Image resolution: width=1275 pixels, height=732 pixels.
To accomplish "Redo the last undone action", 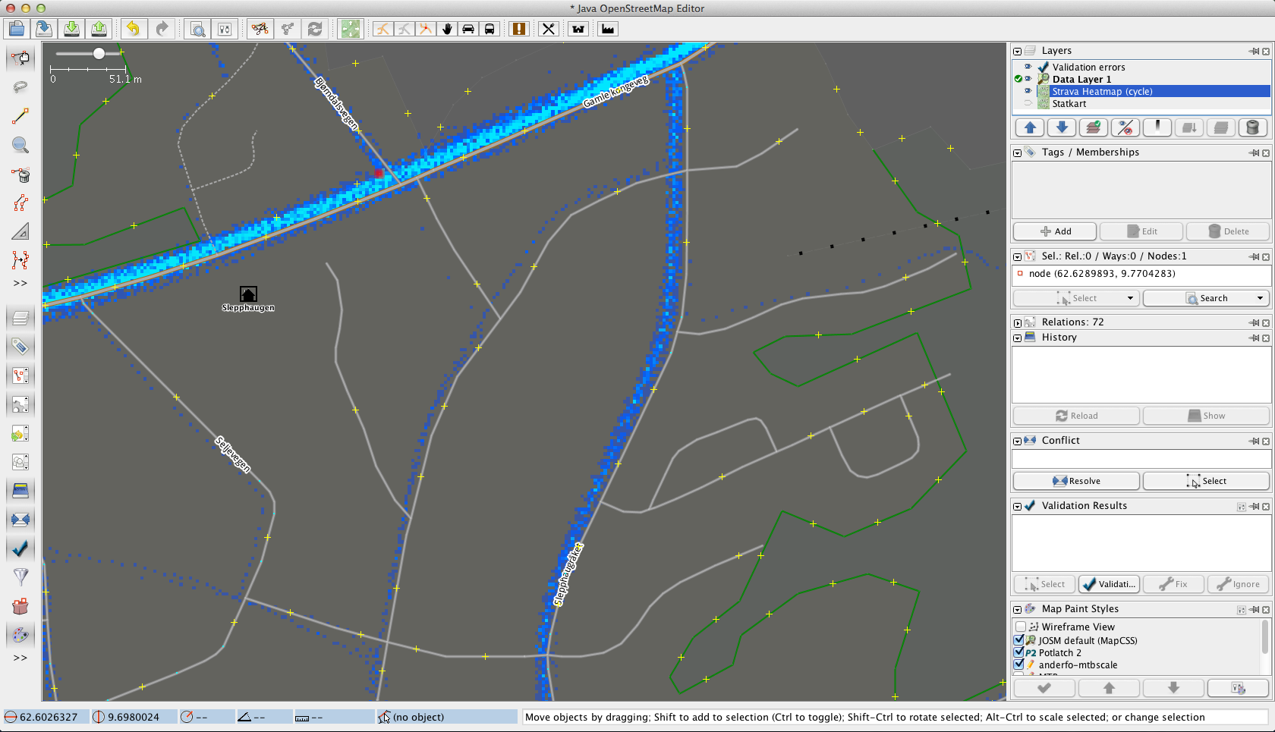I will (x=161, y=29).
